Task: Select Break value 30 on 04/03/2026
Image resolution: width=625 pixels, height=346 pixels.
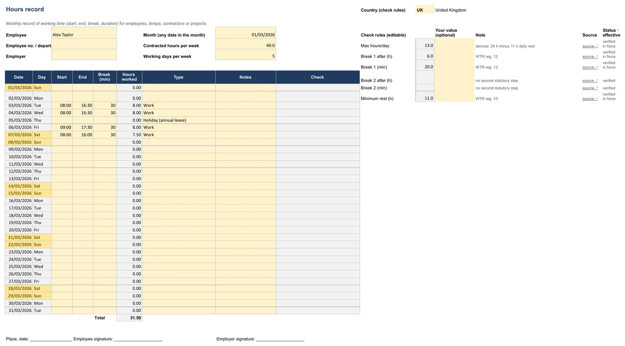Action: (x=105, y=113)
